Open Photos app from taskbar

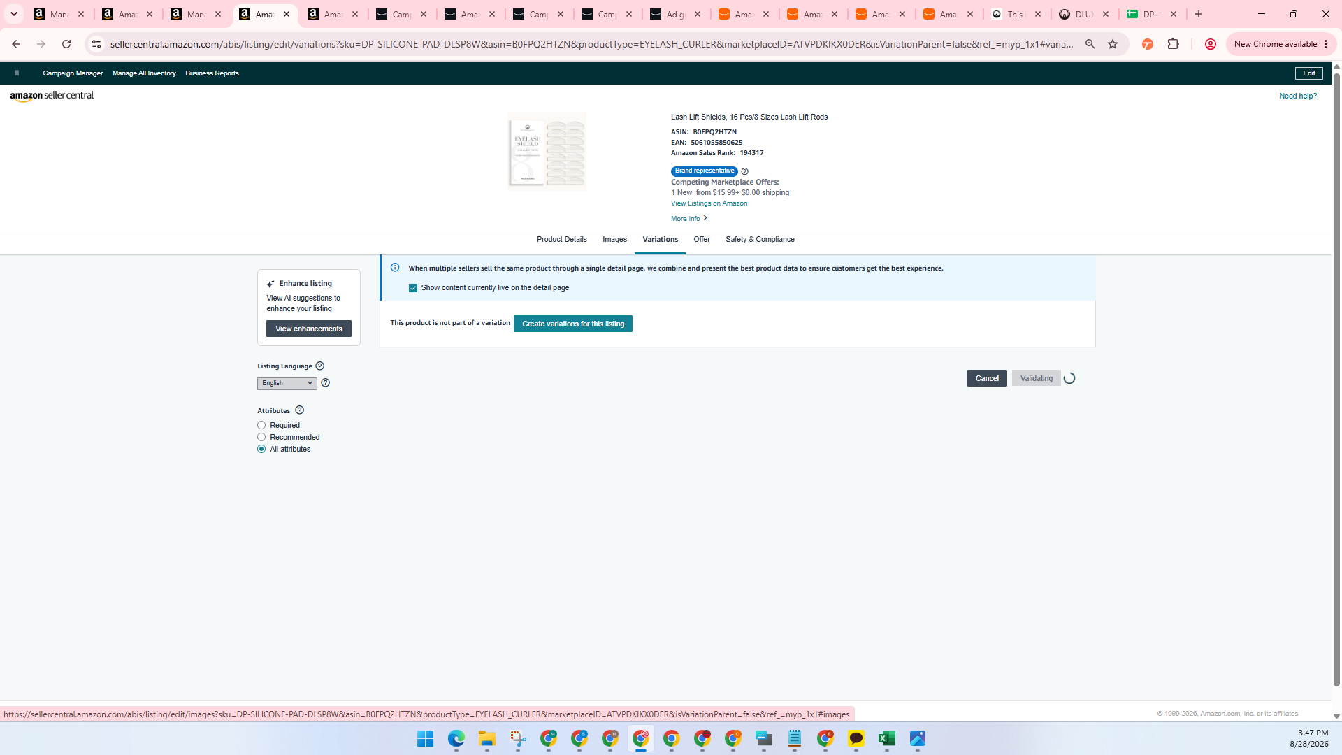(917, 739)
